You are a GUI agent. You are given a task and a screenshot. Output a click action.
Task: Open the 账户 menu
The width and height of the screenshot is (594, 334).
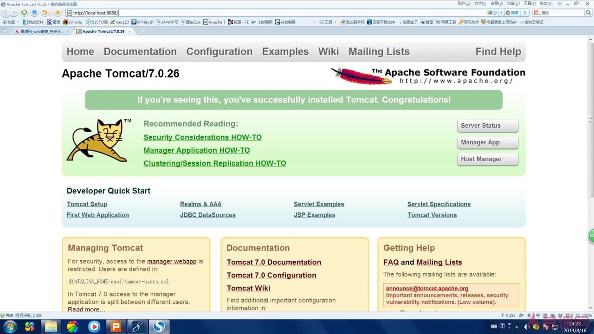pos(464,3)
